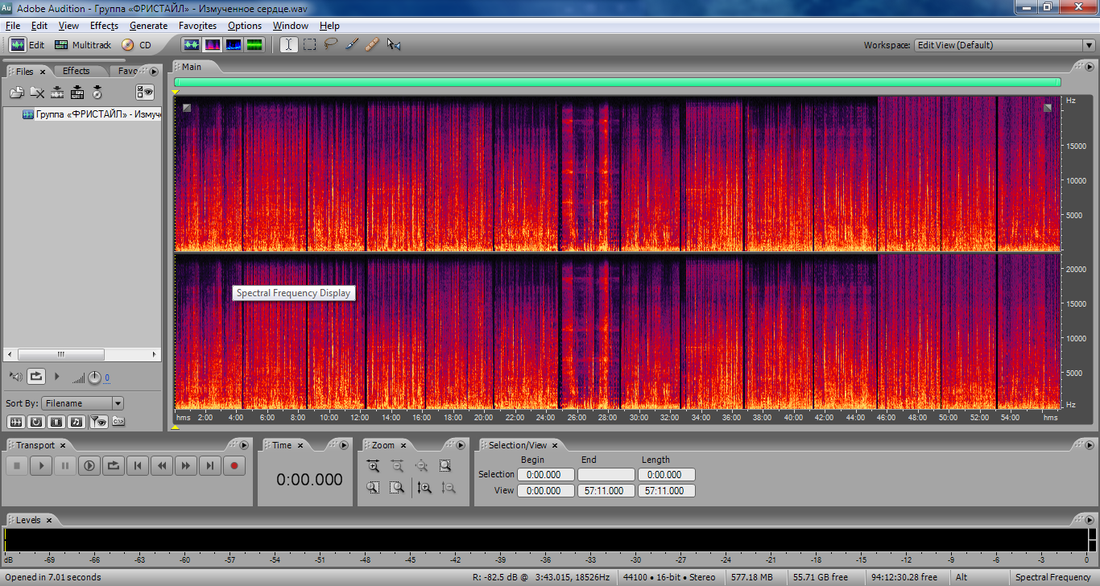This screenshot has height=586, width=1100.
Task: Toggle Full Paths display button
Action: 118,421
